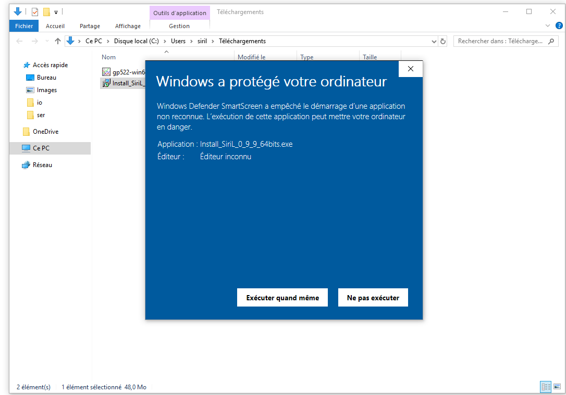
Task: Click the Bureau desktop icon
Action: pyautogui.click(x=30, y=78)
